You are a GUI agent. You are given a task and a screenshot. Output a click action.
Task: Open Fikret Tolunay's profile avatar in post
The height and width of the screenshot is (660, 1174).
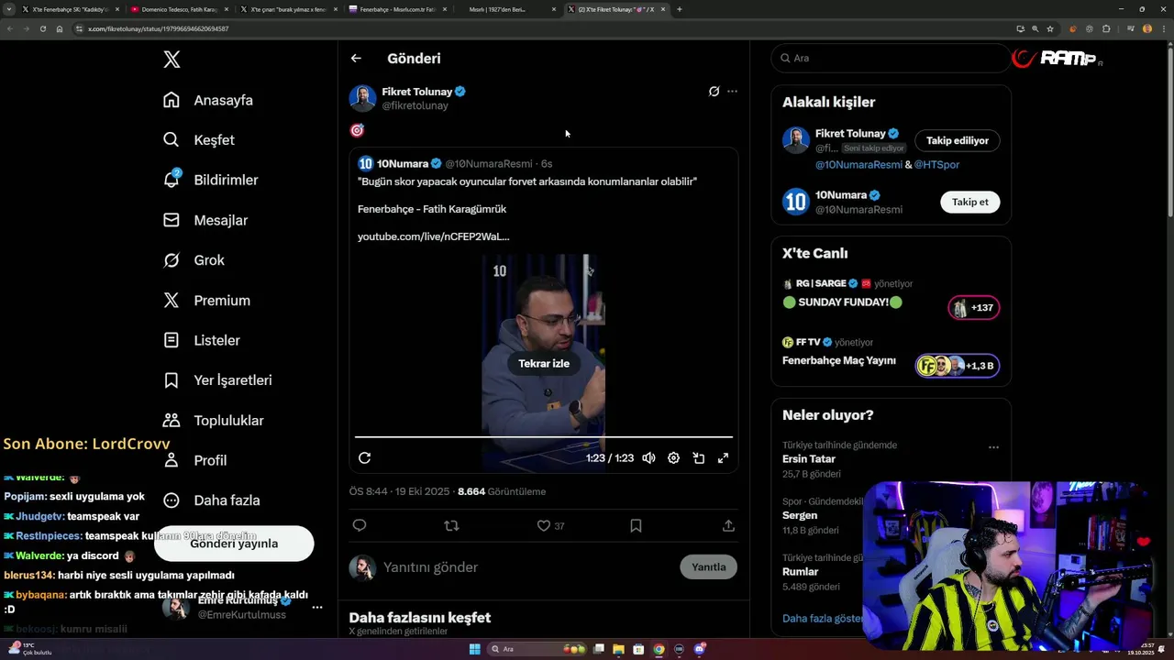pos(362,98)
